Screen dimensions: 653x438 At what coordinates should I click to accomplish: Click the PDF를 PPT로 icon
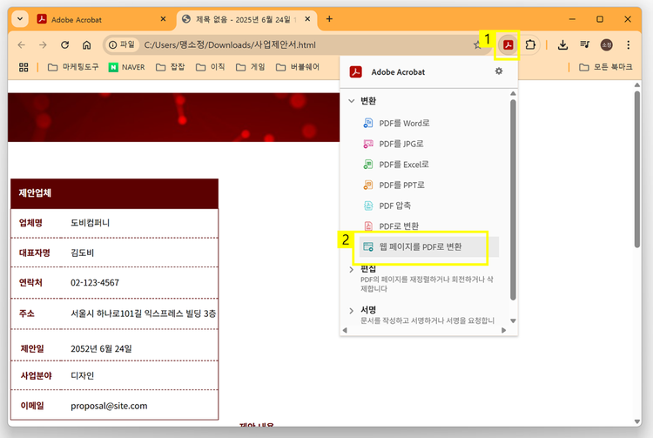[x=368, y=185]
